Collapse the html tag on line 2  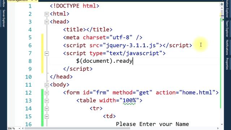point(47,14)
